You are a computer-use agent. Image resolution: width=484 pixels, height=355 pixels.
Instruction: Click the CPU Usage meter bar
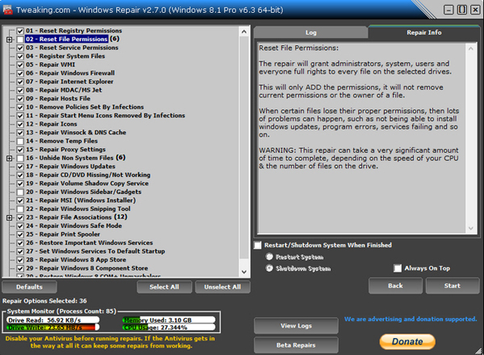pyautogui.click(x=169, y=328)
